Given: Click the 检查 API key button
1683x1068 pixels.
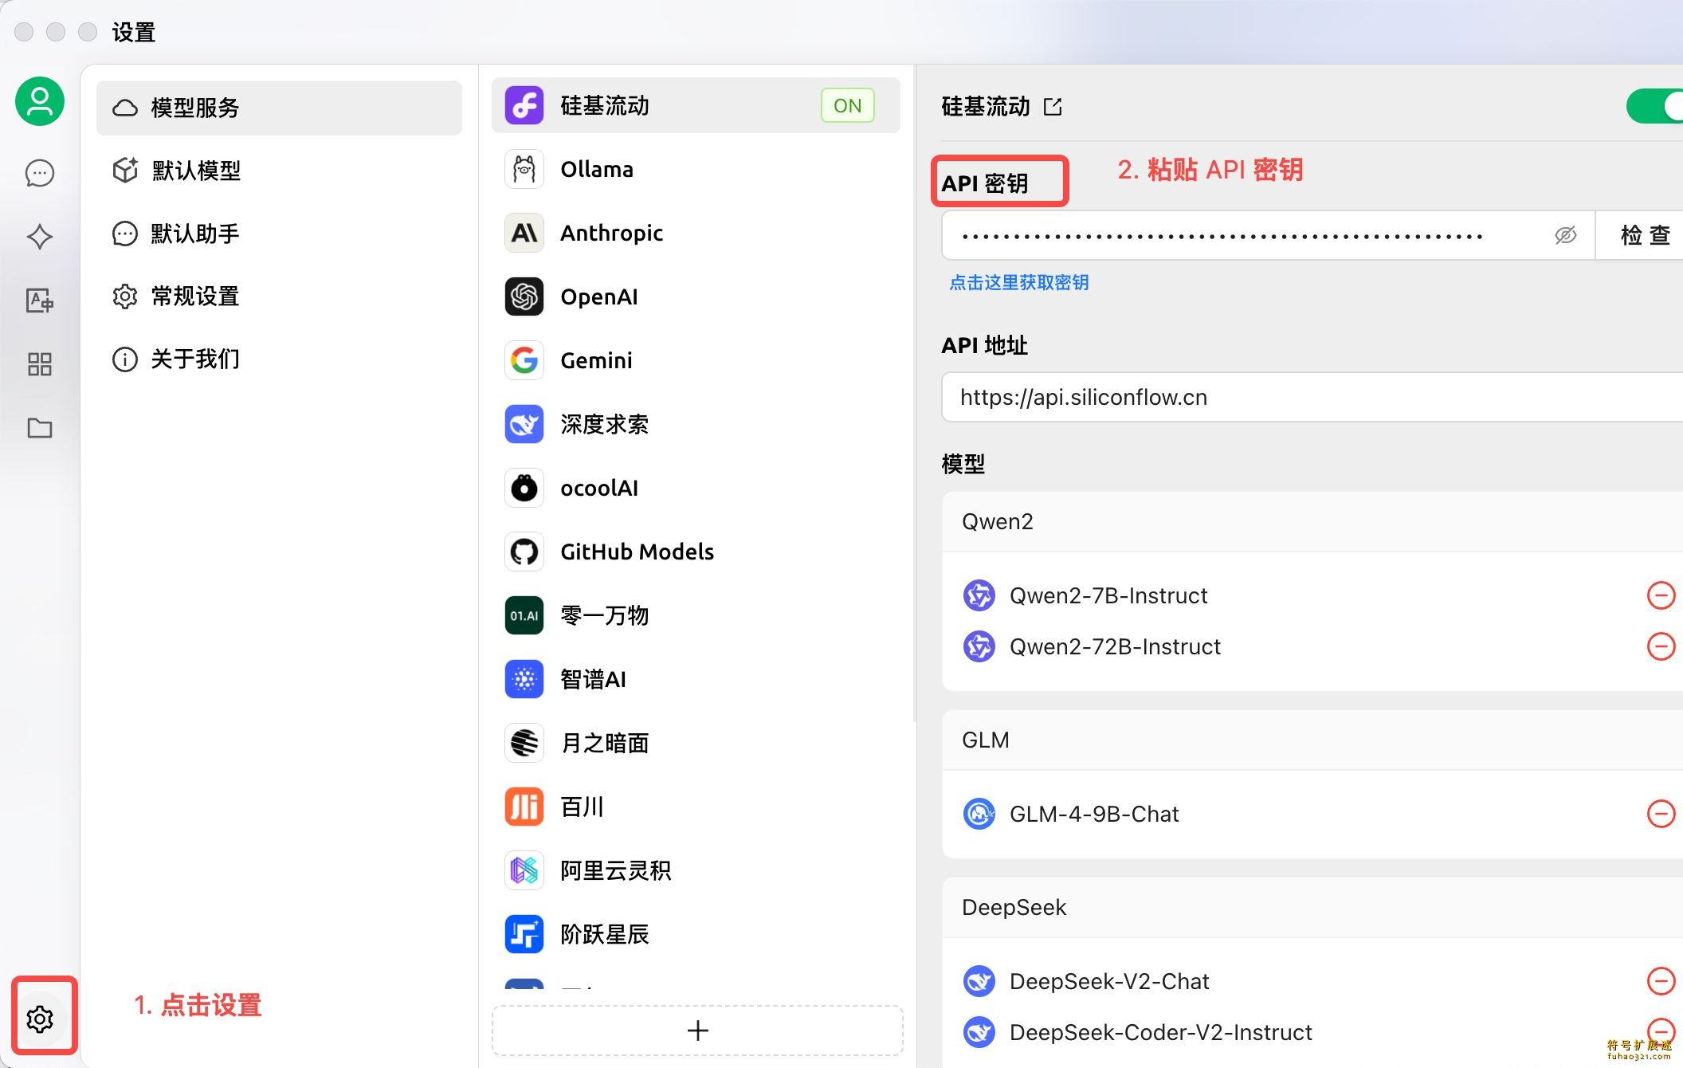Looking at the screenshot, I should [1640, 236].
